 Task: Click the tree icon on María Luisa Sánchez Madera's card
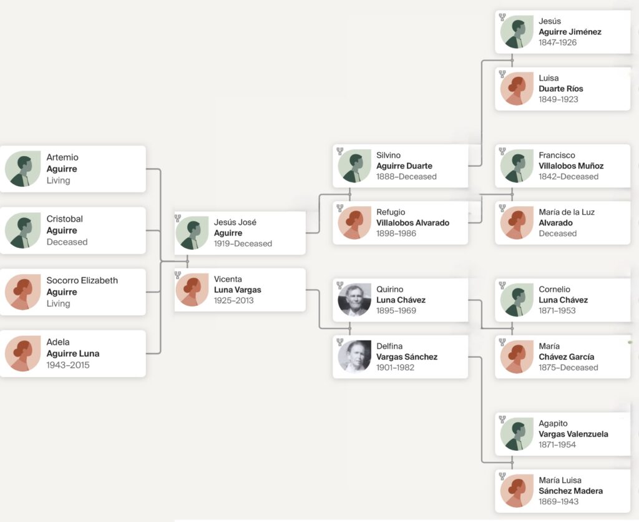(502, 476)
